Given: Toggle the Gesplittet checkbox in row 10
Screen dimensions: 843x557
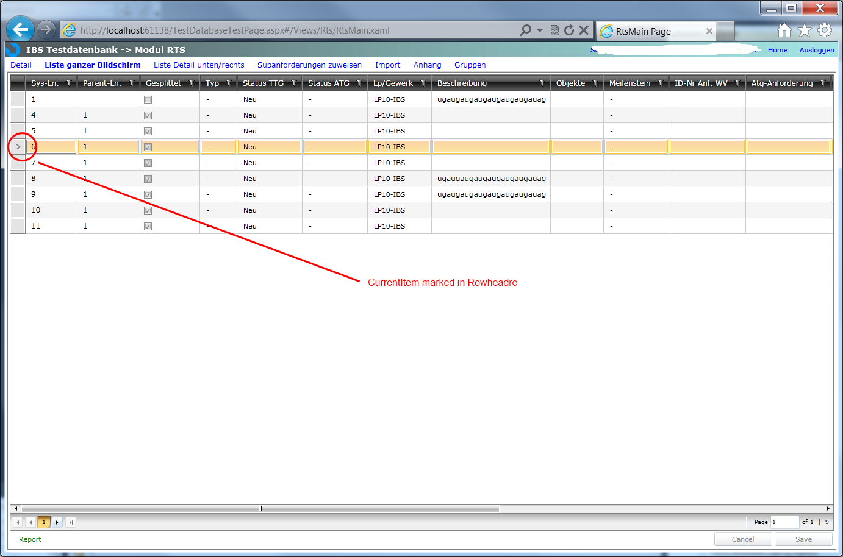Looking at the screenshot, I should 148,210.
